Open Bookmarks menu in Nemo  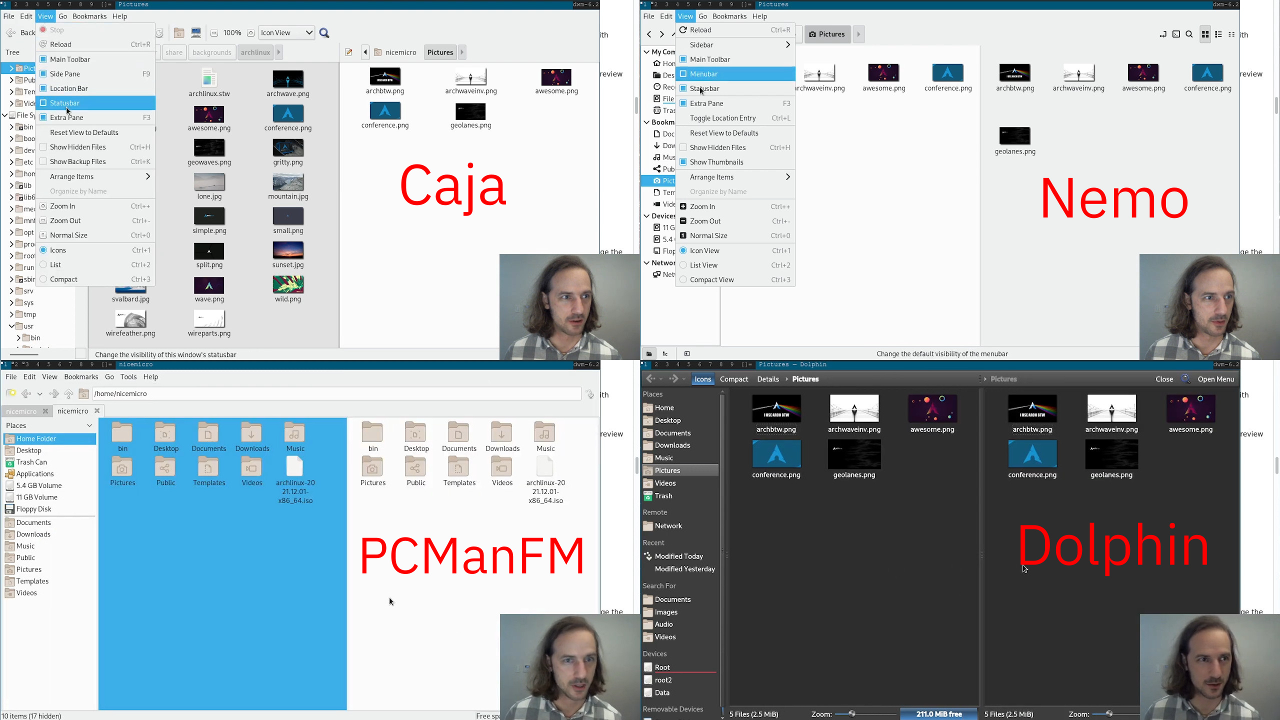pos(729,16)
